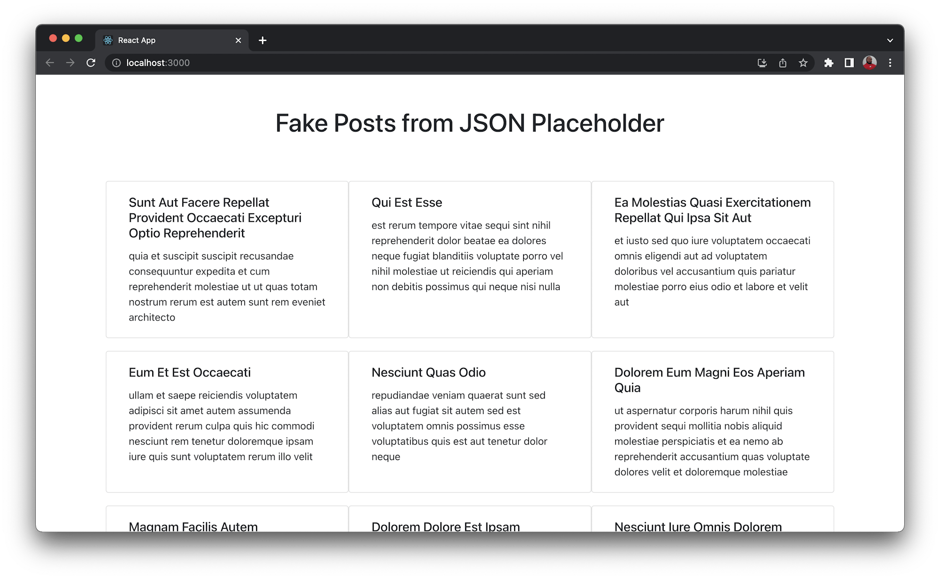Open the Chrome profile avatar
The height and width of the screenshot is (579, 940).
point(870,63)
